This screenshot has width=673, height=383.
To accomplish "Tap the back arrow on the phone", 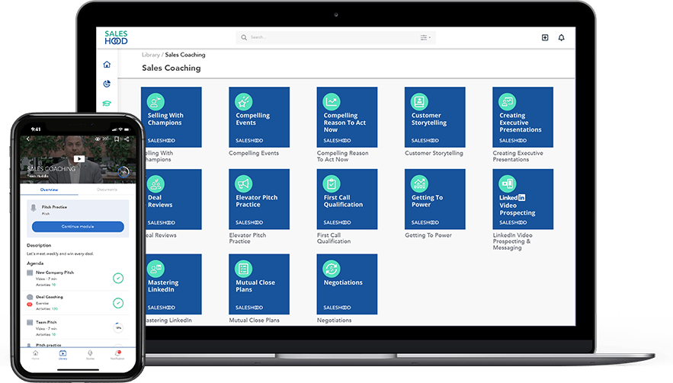I will coord(28,139).
